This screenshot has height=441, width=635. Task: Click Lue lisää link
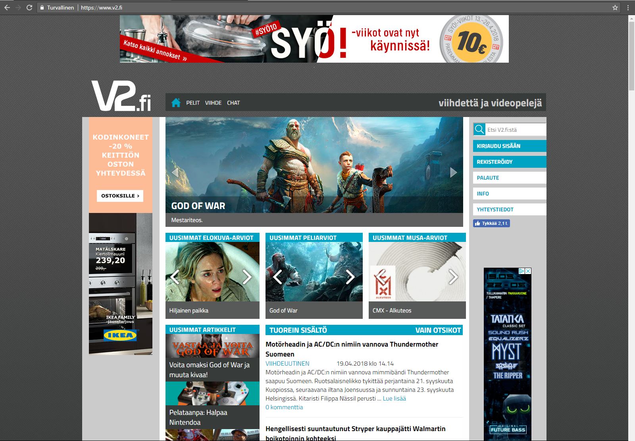click(394, 398)
